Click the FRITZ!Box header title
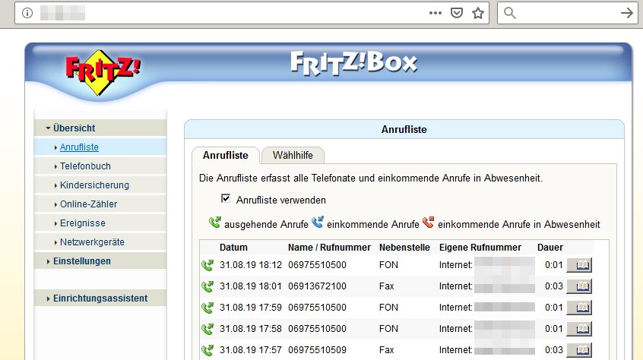This screenshot has height=360, width=643. (353, 64)
